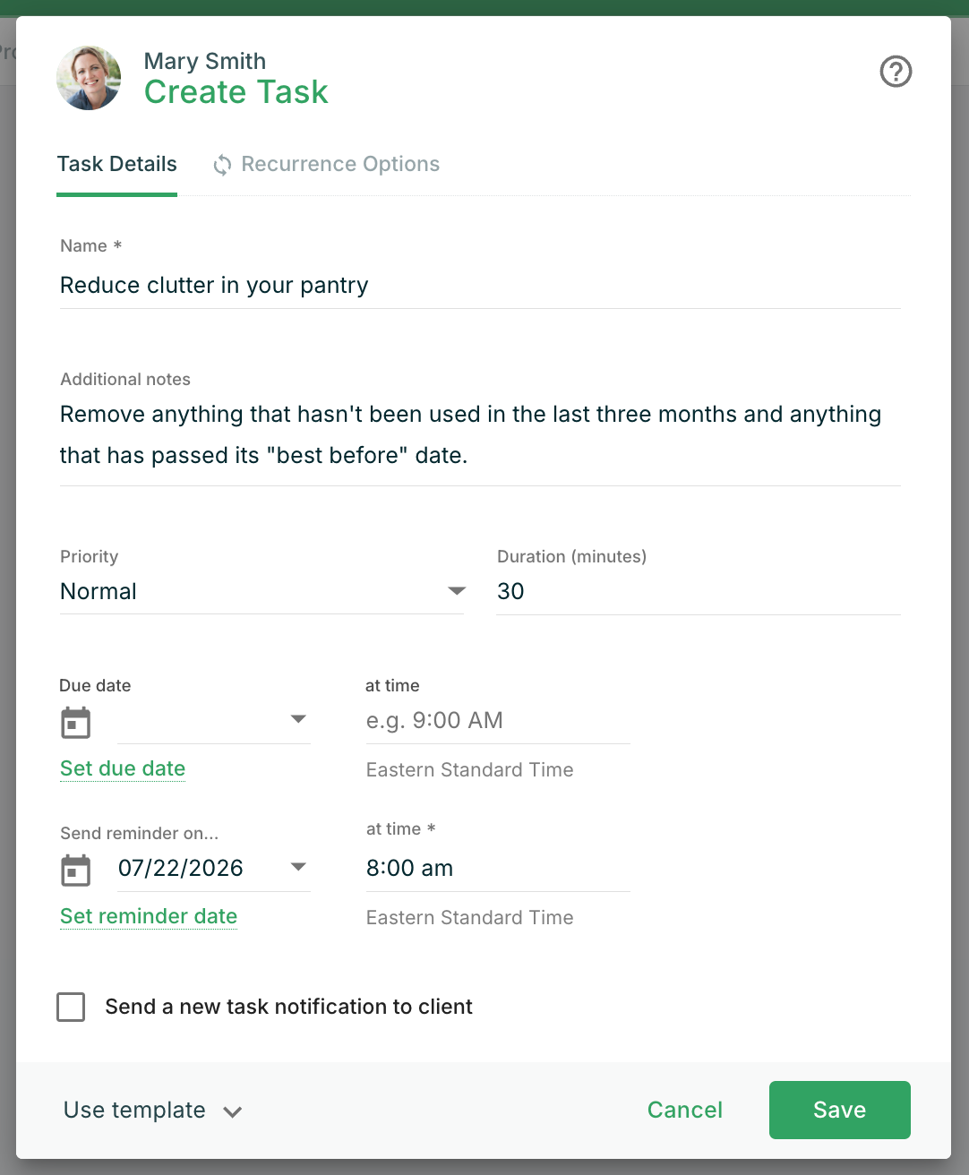Expand the Use template chevron
This screenshot has height=1175, width=969.
point(233,1112)
